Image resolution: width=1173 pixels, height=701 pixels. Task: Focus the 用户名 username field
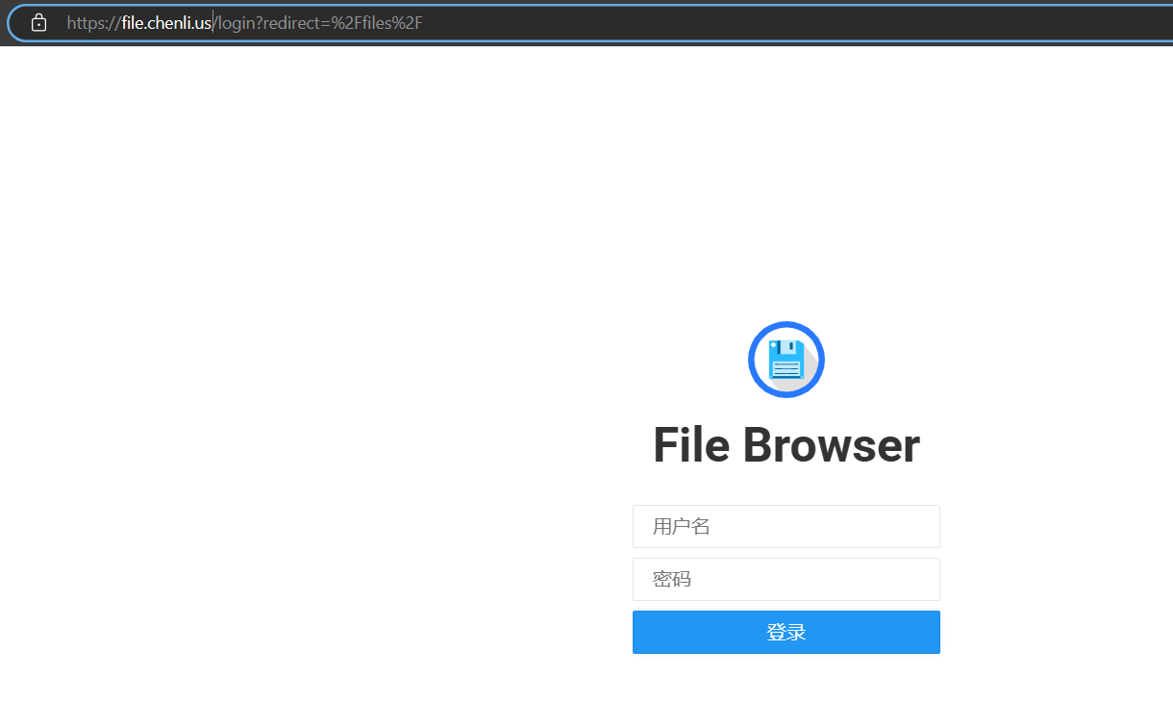pyautogui.click(x=786, y=526)
